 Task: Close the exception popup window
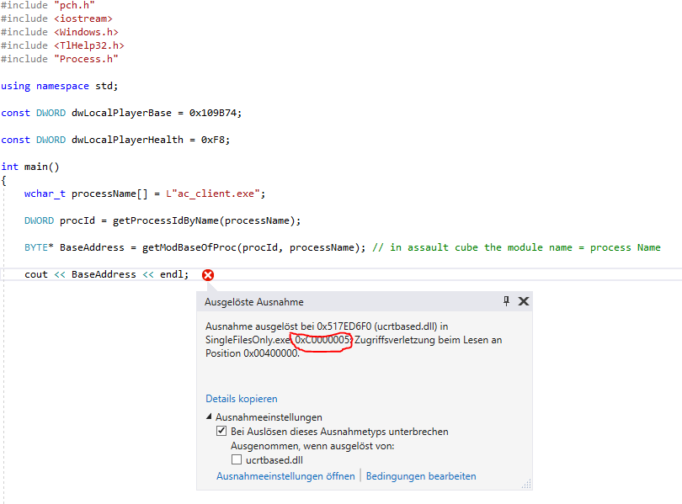coord(523,300)
